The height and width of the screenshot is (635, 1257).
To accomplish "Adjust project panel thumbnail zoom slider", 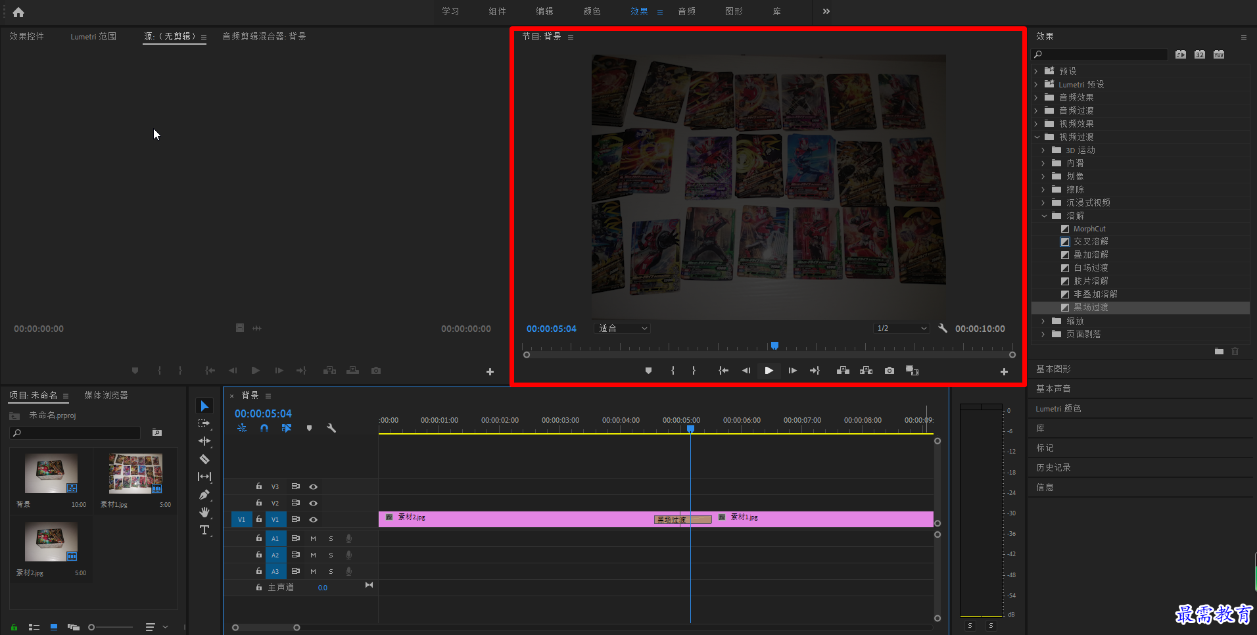I will point(91,627).
